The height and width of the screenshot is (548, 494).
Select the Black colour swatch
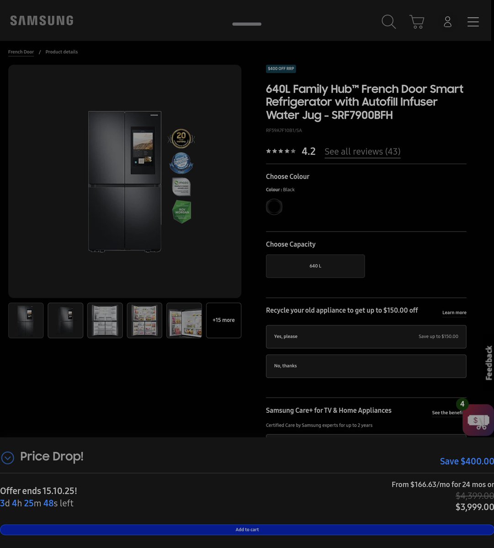pyautogui.click(x=274, y=207)
